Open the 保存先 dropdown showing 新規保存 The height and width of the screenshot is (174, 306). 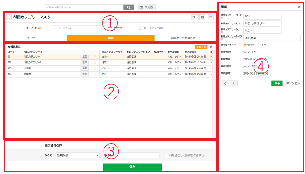[x=77, y=155]
